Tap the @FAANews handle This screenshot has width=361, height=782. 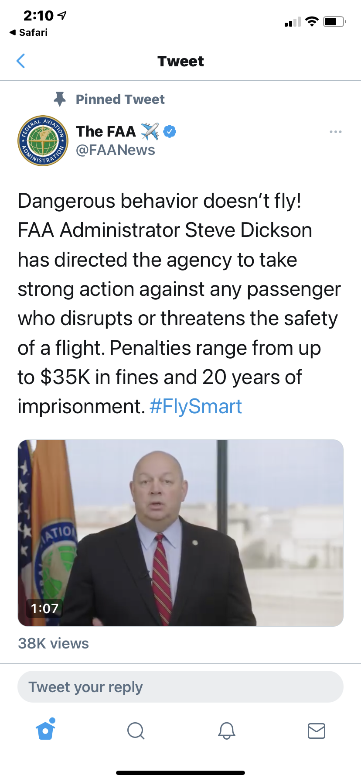(116, 150)
